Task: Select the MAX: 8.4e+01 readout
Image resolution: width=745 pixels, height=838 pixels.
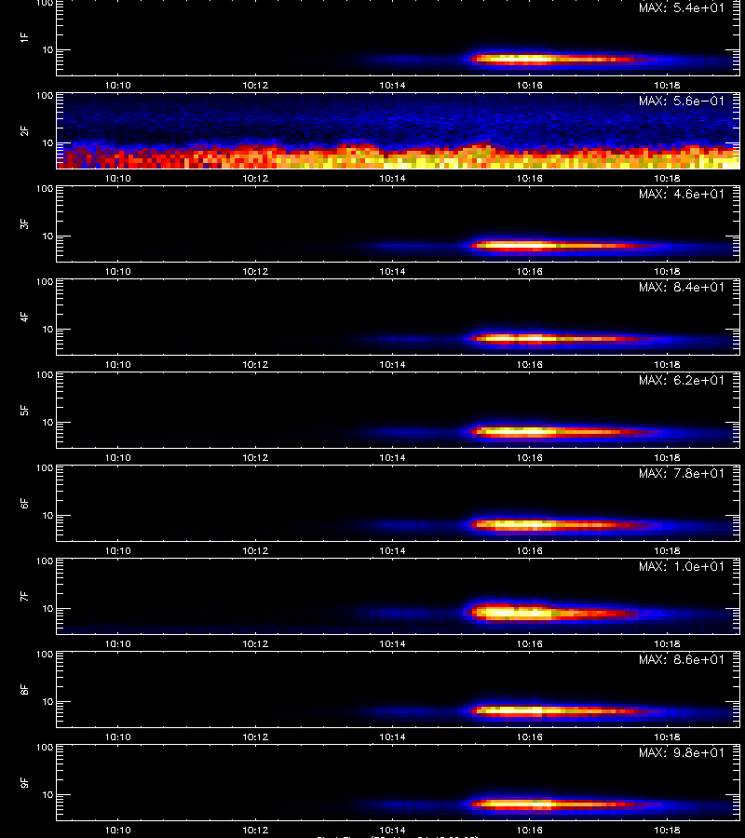Action: 682,287
